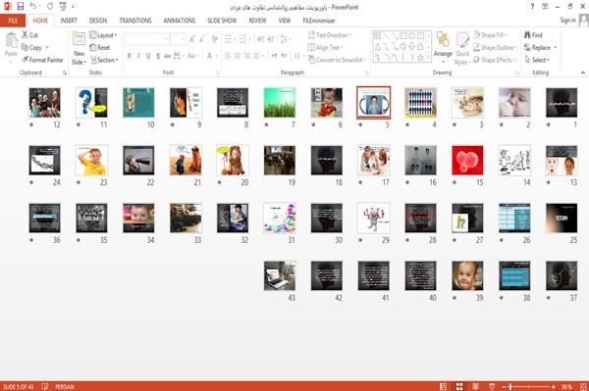The image size is (589, 391).
Task: Collapse the ribbon with arrow
Action: pyautogui.click(x=582, y=73)
